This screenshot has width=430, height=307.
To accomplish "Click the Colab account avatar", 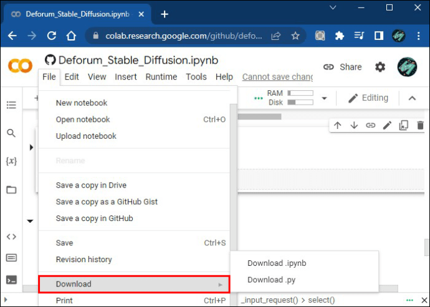I will [407, 67].
